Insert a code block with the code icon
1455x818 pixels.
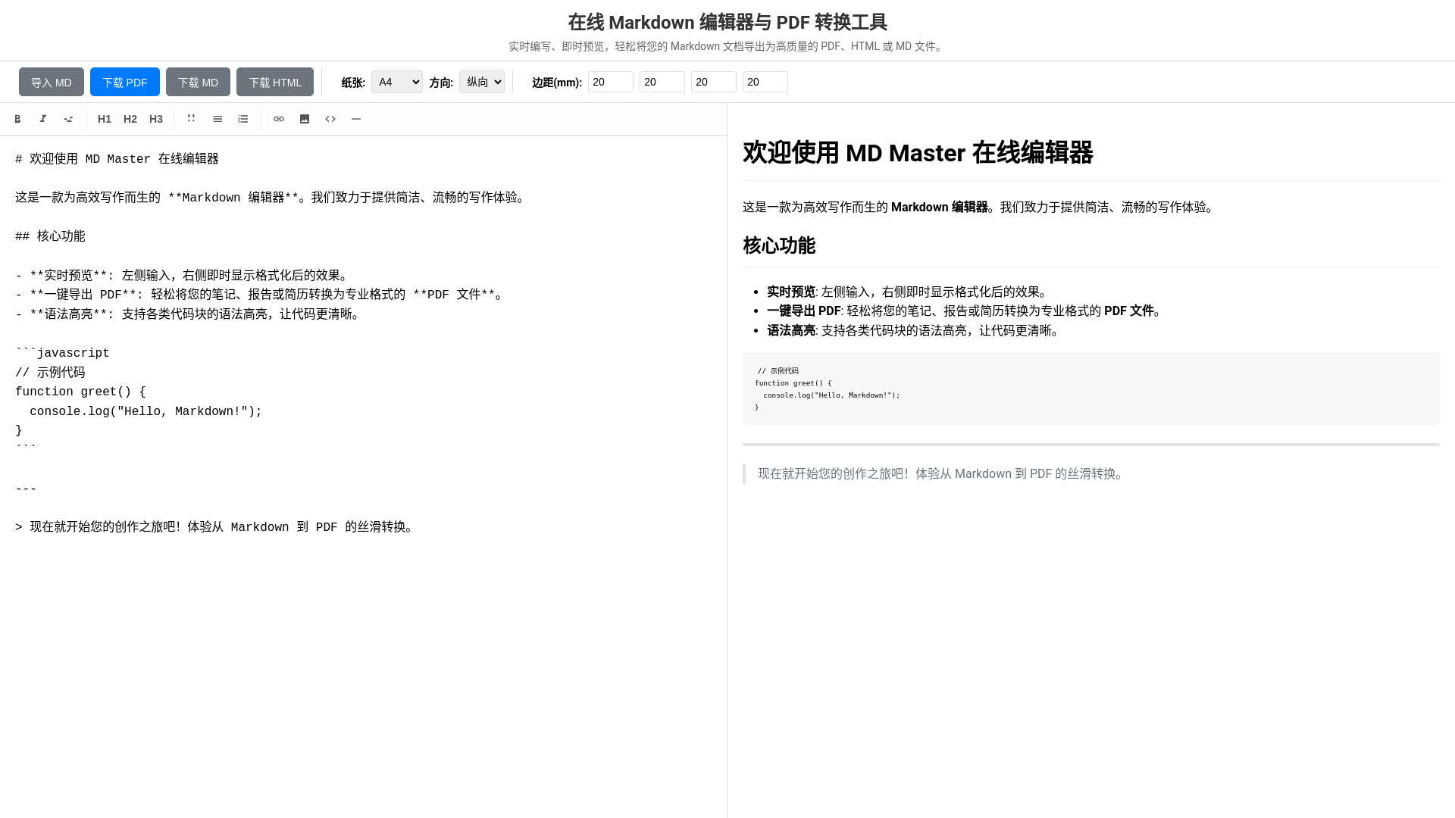(x=330, y=119)
